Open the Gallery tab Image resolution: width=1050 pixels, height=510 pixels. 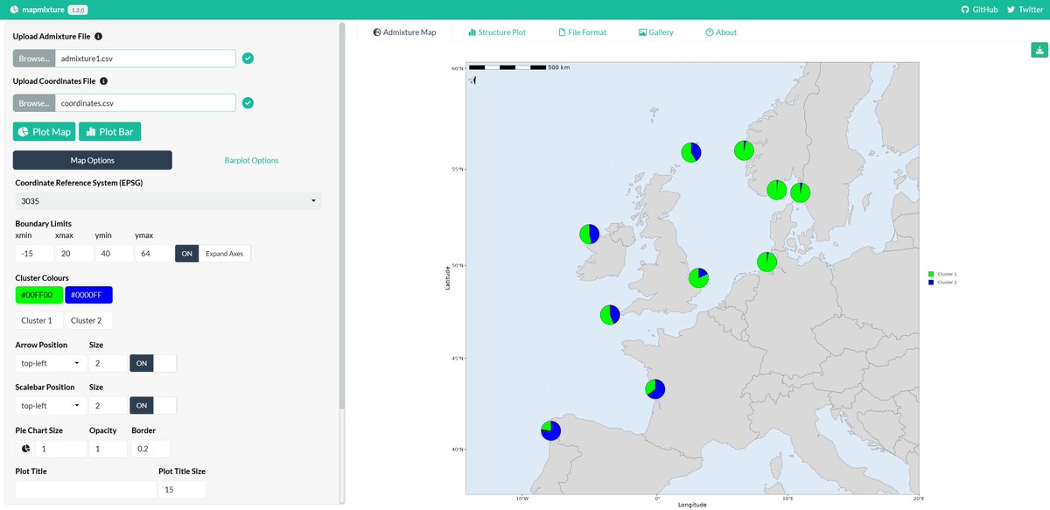pyautogui.click(x=656, y=32)
